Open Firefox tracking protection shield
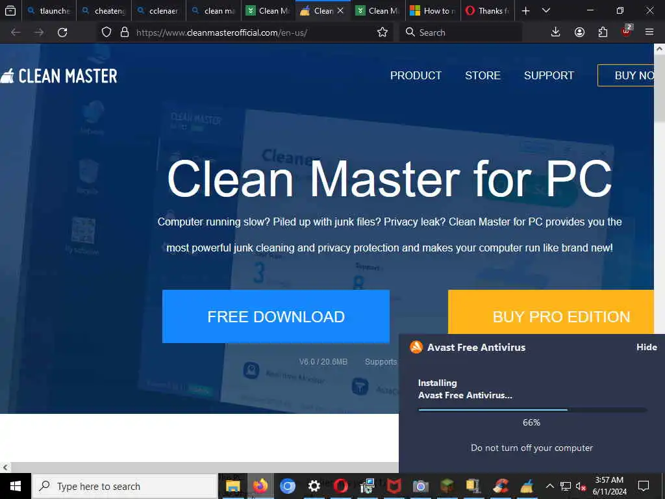 [x=107, y=32]
